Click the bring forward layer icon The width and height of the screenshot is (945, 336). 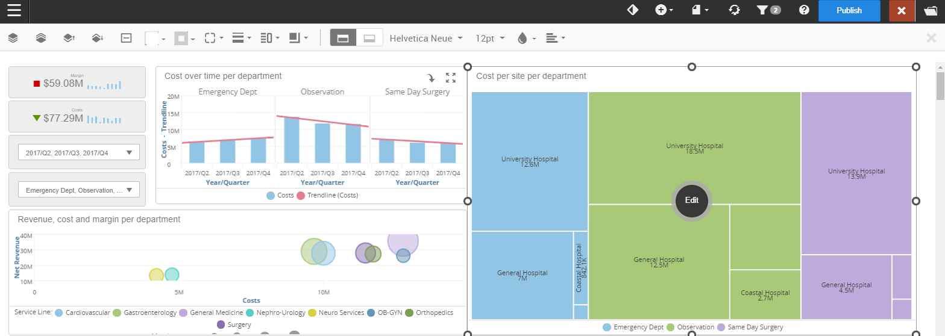pyautogui.click(x=69, y=38)
